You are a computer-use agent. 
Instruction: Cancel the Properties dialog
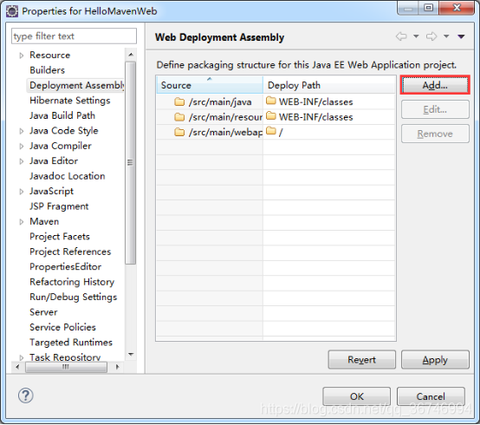pos(431,396)
